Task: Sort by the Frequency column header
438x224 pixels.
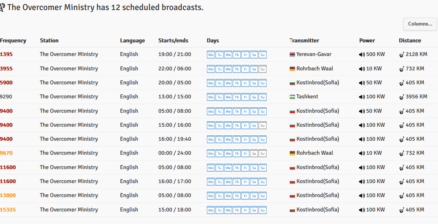Action: [13, 41]
